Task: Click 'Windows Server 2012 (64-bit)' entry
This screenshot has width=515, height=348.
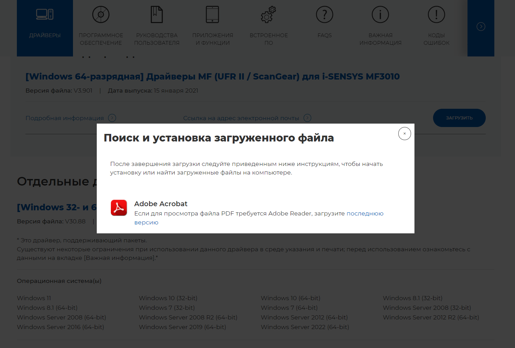Action: pos(304,317)
